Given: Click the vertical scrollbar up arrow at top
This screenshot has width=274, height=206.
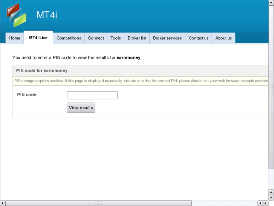Looking at the screenshot, I should click(x=271, y=2).
